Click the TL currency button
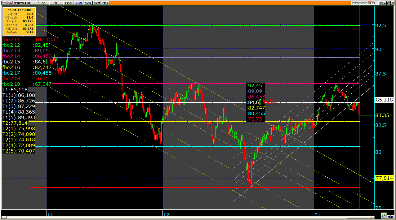 tap(56, 3)
